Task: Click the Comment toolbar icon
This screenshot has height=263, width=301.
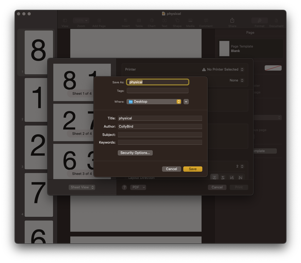Action: click(x=206, y=21)
